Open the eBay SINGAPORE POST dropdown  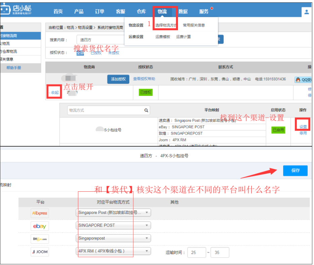[114, 225]
